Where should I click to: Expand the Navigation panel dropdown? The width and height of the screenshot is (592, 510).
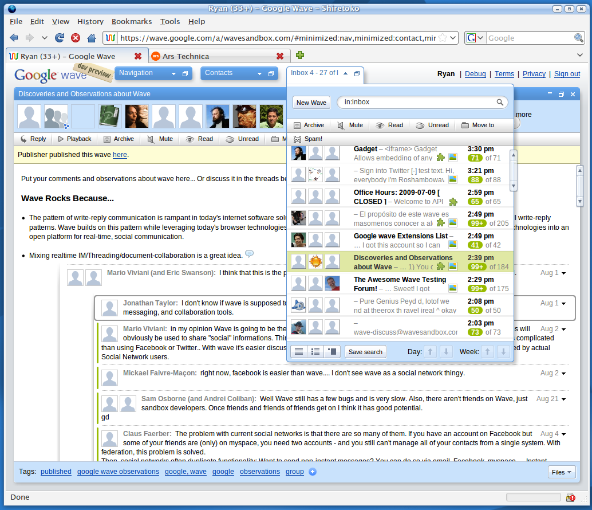[173, 74]
